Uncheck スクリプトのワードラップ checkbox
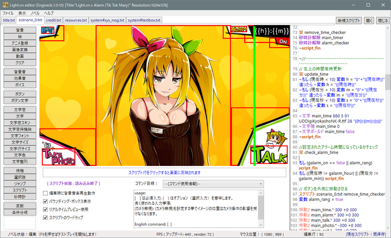Screen dimensions: 391x238 [x=45, y=218]
